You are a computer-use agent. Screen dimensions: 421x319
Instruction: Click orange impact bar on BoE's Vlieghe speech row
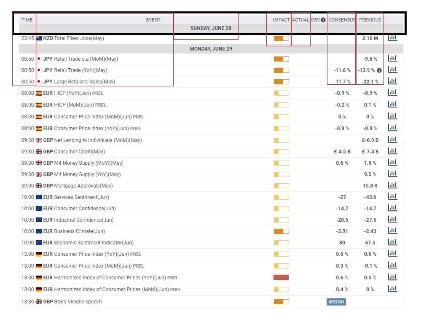(282, 302)
